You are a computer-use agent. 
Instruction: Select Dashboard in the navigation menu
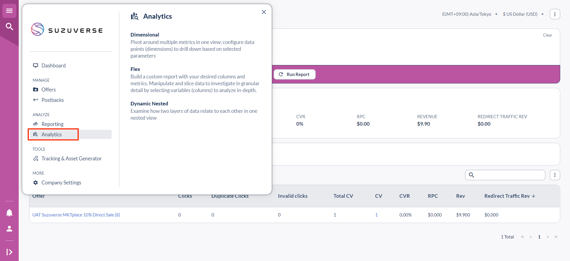click(x=53, y=66)
